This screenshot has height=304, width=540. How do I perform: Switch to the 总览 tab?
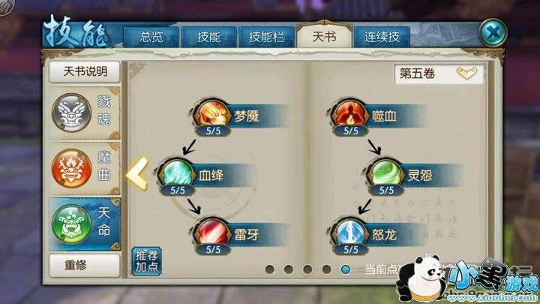click(151, 37)
